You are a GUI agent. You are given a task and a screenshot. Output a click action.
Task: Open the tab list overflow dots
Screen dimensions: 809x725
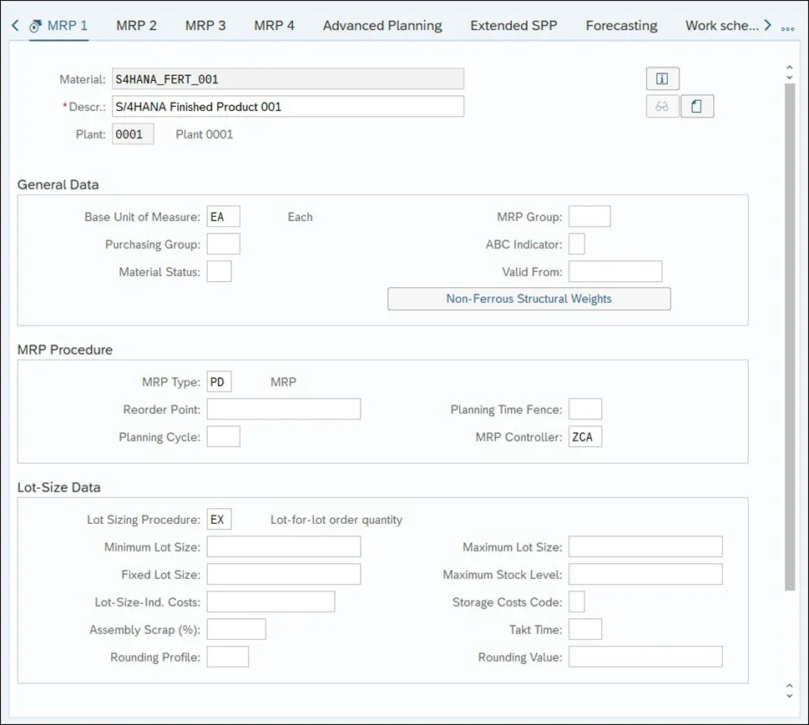point(787,28)
